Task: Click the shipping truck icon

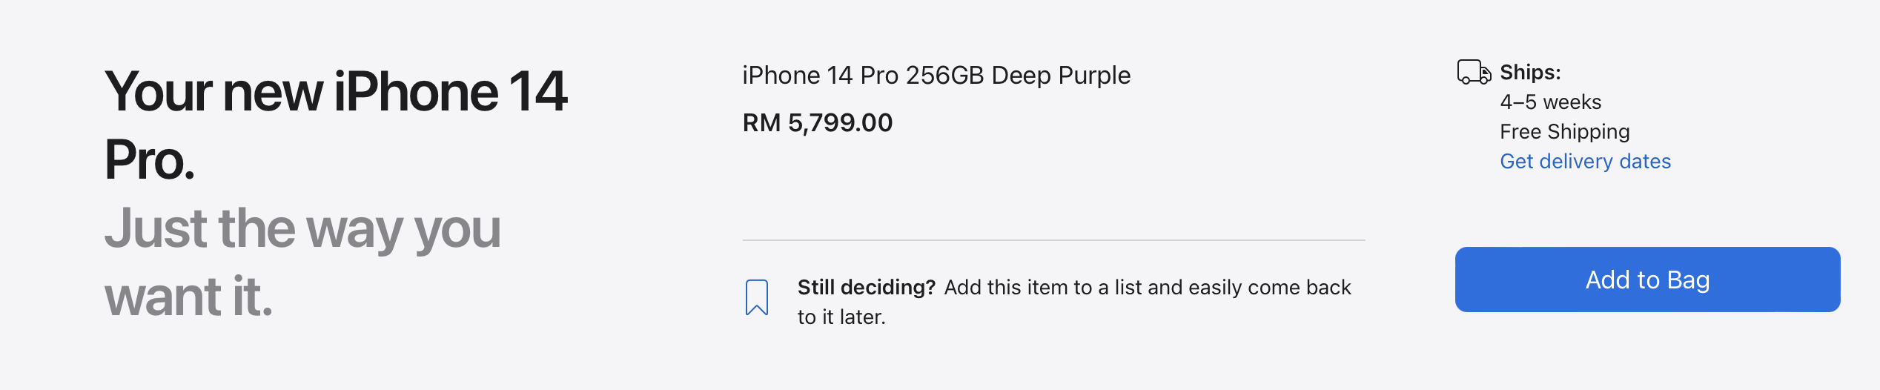Action: pyautogui.click(x=1473, y=72)
